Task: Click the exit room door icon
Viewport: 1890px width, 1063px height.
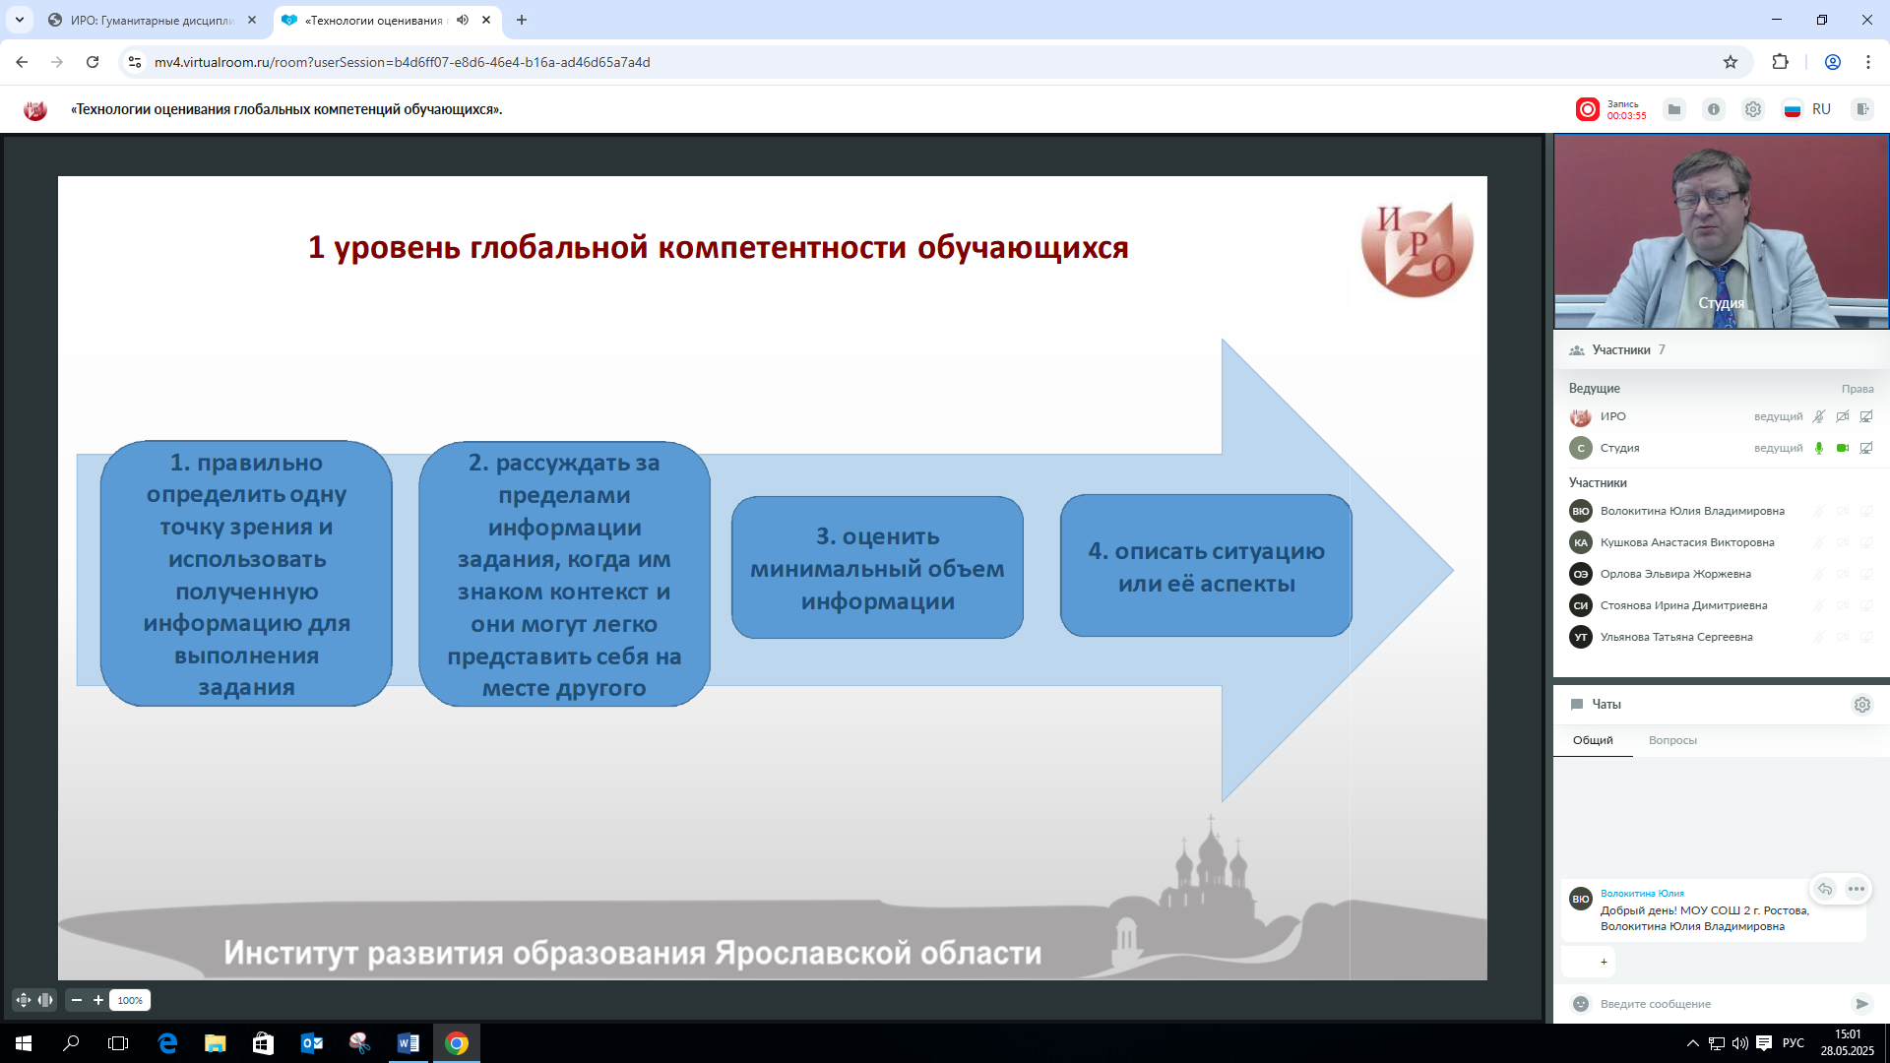Action: click(1861, 109)
